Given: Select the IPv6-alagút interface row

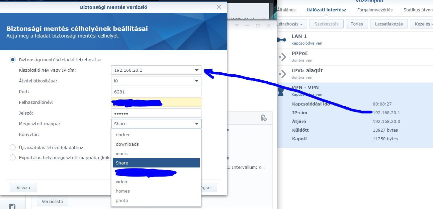Looking at the screenshot, I should [355, 74].
